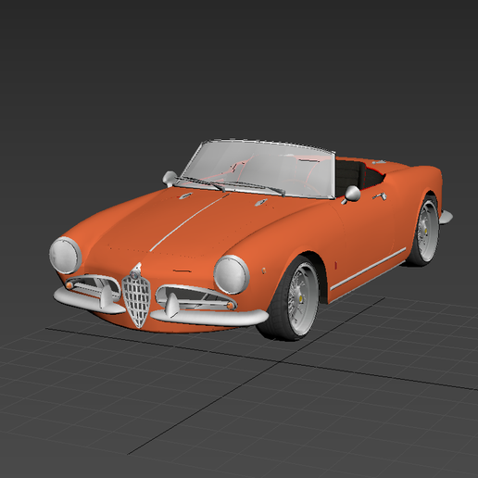Viewport: 478px width, 478px height.
Task: Select the headlight farthest from front wheel
Action: [x=65, y=256]
